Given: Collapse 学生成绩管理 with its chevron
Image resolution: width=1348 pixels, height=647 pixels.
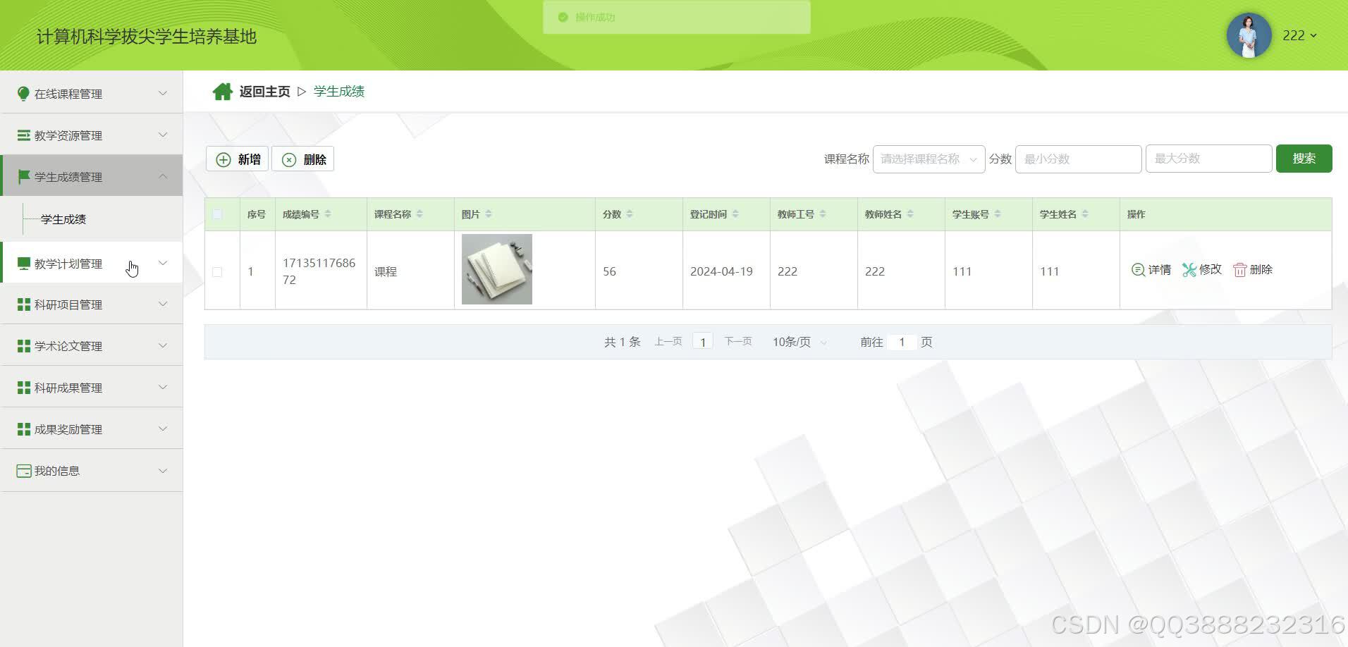Looking at the screenshot, I should 163,176.
